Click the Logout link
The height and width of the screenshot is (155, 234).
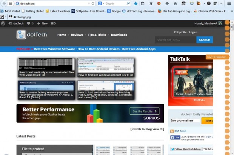tap(193, 32)
